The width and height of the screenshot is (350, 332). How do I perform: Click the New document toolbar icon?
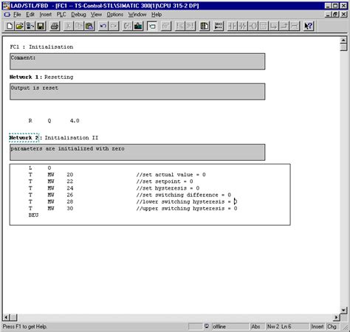[x=10, y=26]
